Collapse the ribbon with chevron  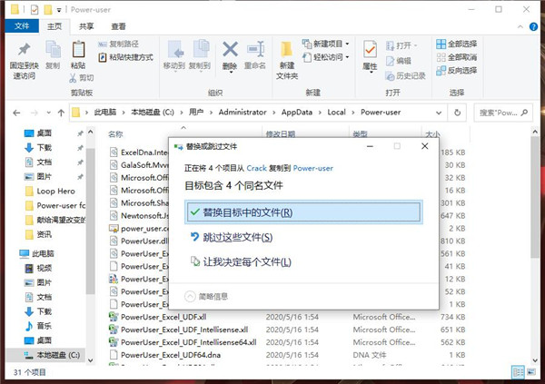tap(520, 26)
